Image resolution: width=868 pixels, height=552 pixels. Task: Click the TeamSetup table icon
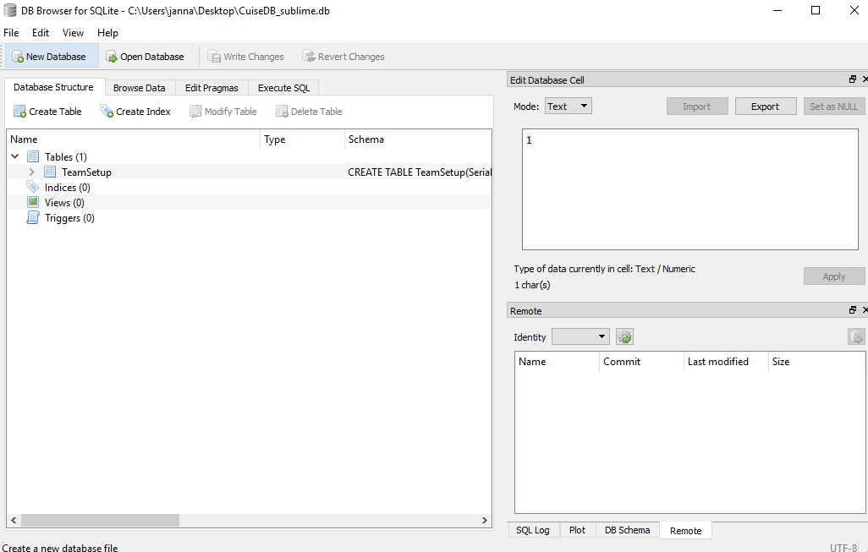(x=50, y=172)
